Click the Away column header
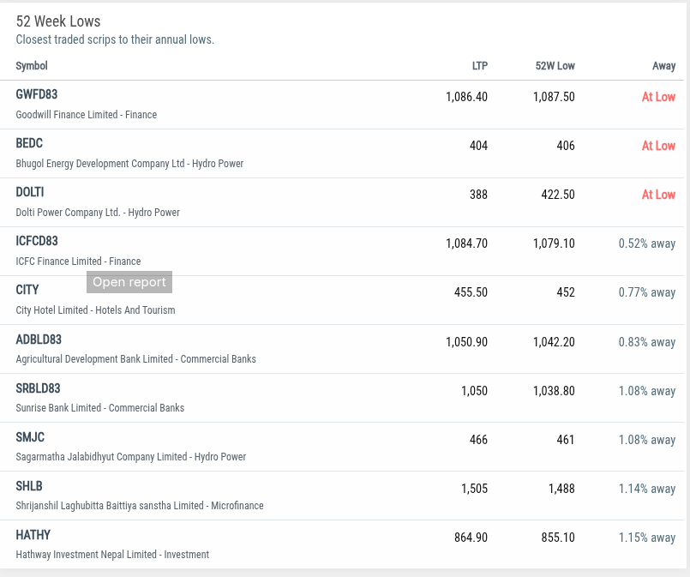Viewport: 690px width, 577px height. click(663, 66)
